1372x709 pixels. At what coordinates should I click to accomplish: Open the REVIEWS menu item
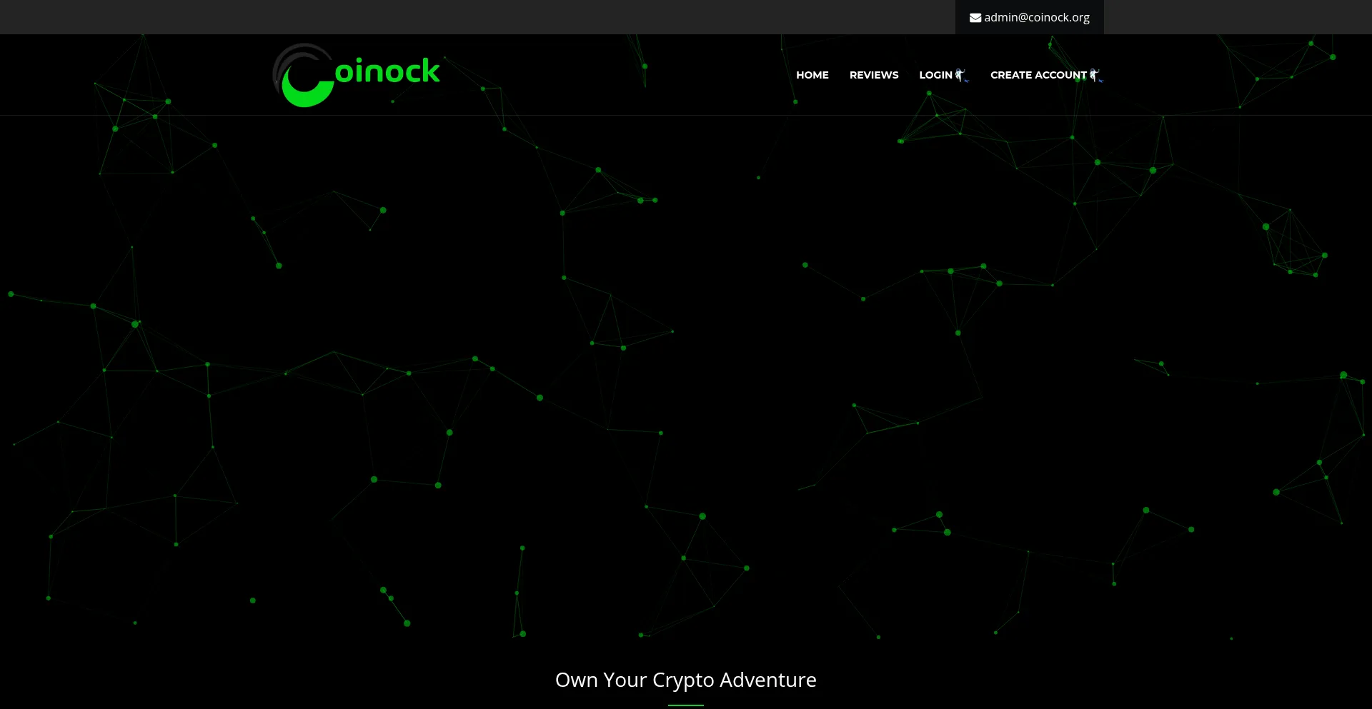[x=874, y=75]
